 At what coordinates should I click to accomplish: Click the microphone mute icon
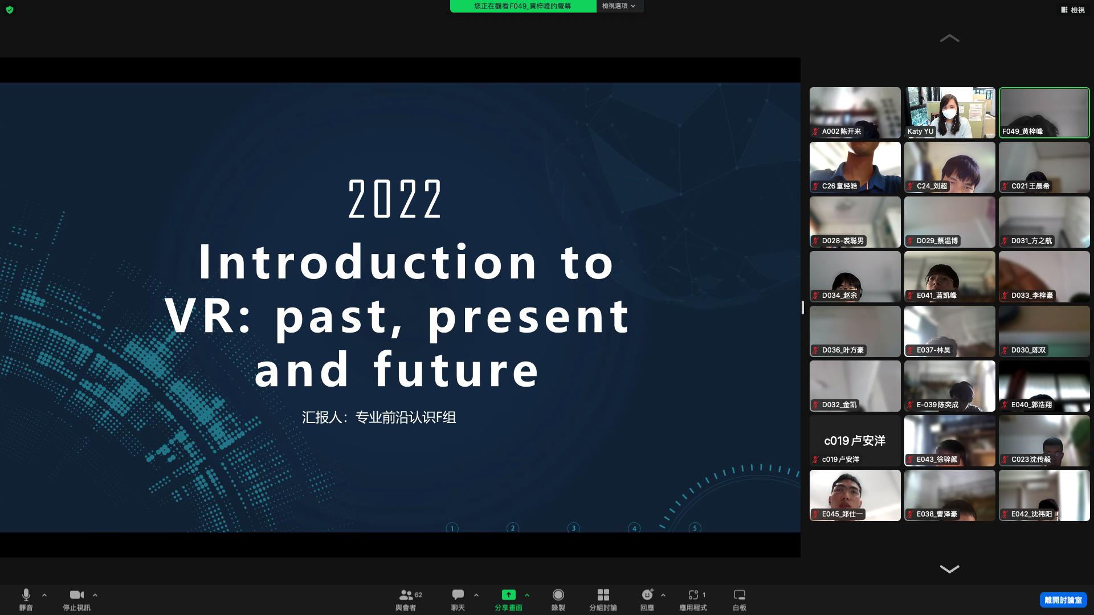(x=26, y=595)
